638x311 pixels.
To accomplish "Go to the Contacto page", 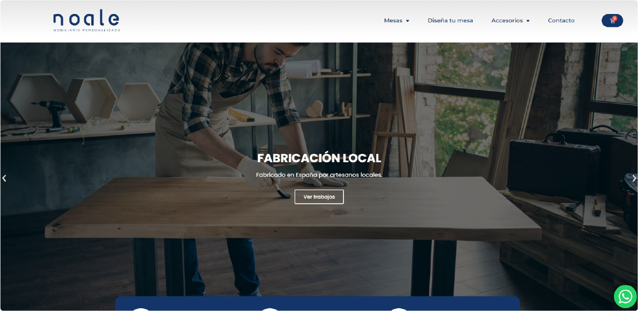I will click(x=561, y=21).
